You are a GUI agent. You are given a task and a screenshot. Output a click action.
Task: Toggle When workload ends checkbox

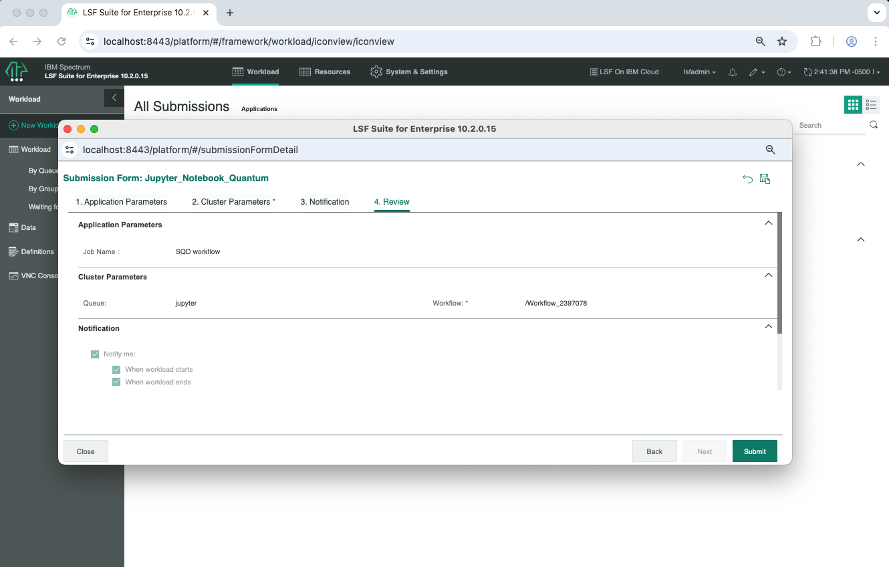(x=116, y=382)
